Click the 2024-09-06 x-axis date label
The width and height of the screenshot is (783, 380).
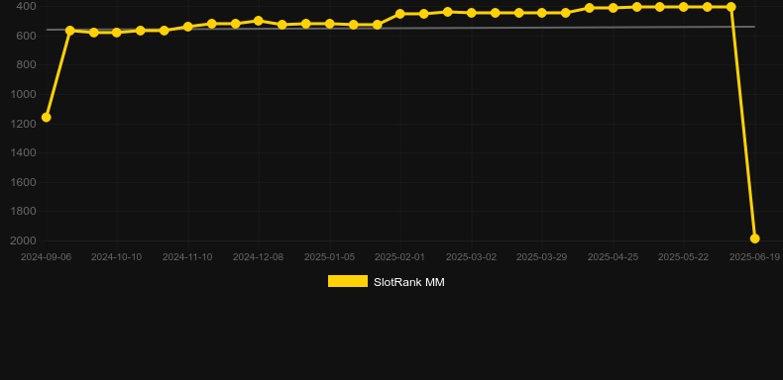[46, 257]
